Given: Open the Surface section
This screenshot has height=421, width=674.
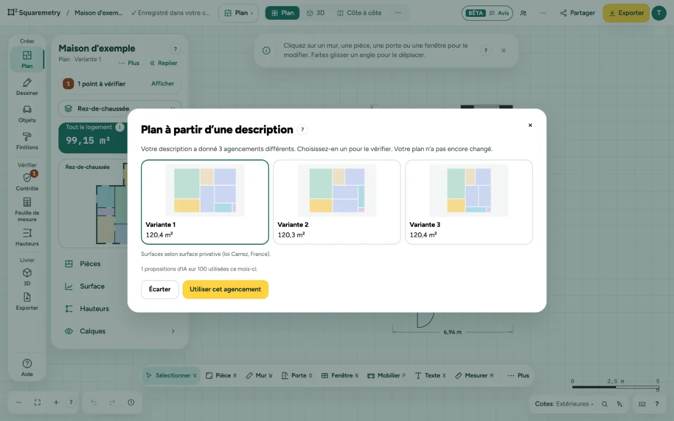Looking at the screenshot, I should pyautogui.click(x=120, y=286).
